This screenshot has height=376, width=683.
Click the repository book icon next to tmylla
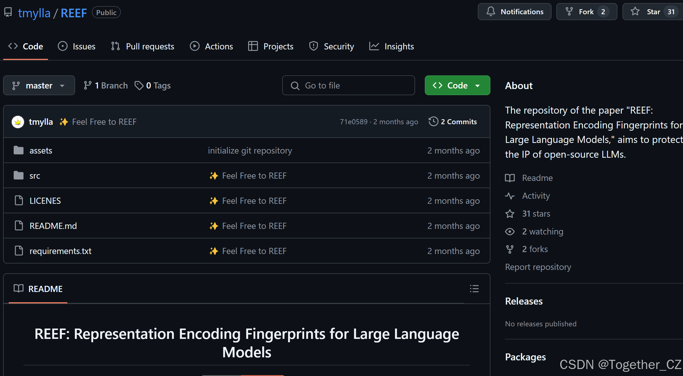click(x=8, y=12)
